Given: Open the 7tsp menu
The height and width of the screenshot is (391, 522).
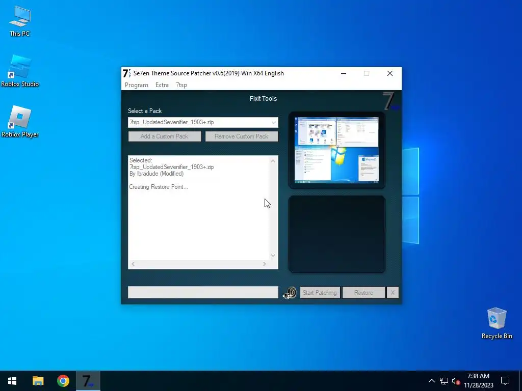Looking at the screenshot, I should 181,85.
